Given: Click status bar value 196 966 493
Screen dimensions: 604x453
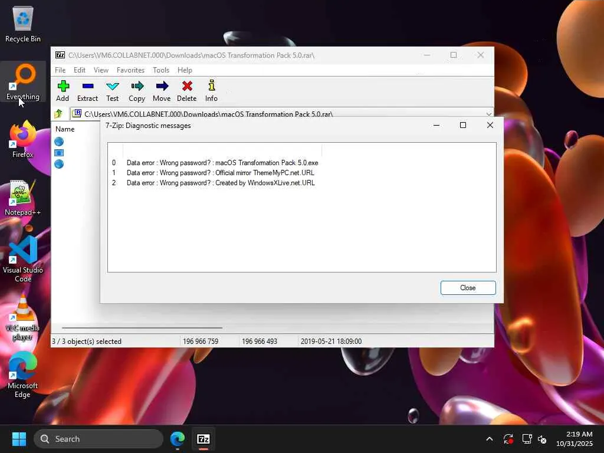Looking at the screenshot, I should pos(260,342).
